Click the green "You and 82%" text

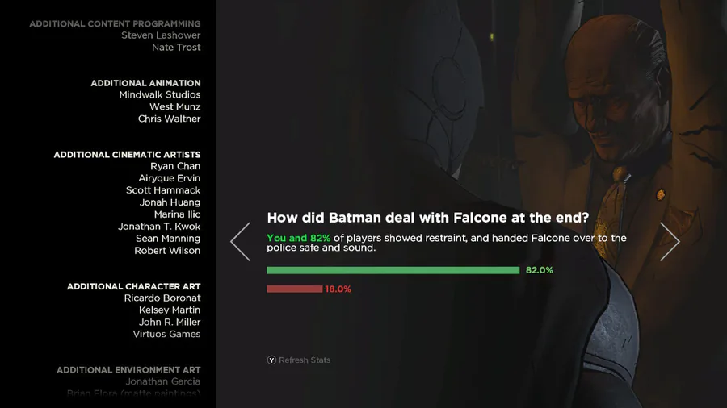click(298, 238)
